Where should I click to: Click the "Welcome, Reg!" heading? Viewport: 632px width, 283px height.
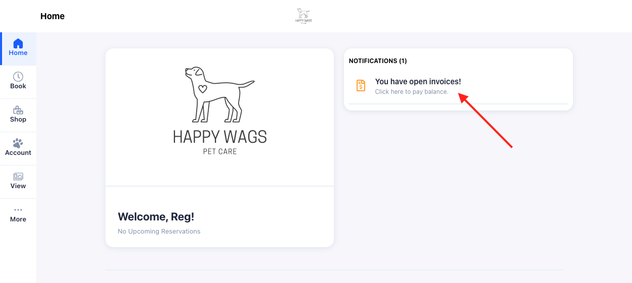click(x=156, y=217)
